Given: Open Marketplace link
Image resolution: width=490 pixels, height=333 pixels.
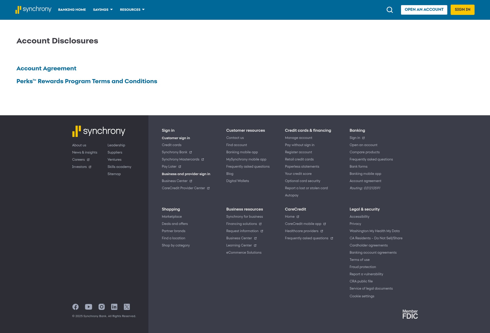Looking at the screenshot, I should (172, 217).
